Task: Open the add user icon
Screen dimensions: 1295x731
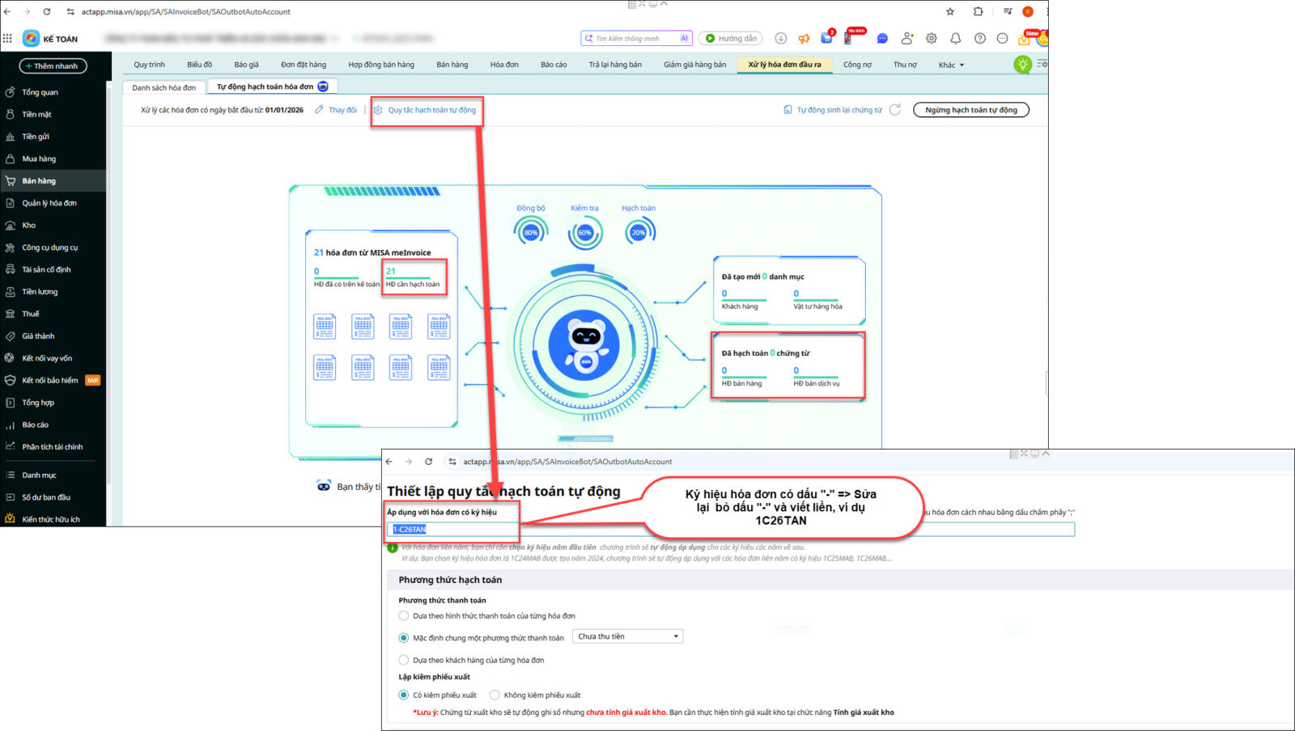Action: point(906,38)
